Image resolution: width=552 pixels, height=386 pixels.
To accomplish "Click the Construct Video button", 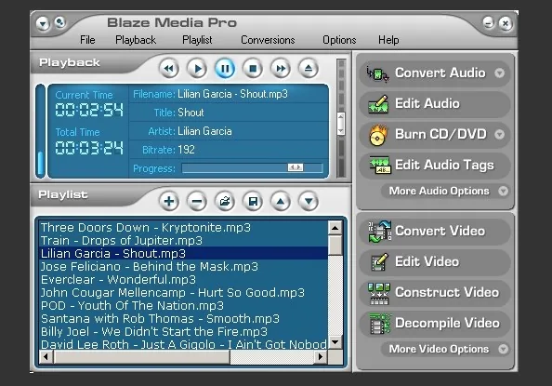I will pos(435,292).
